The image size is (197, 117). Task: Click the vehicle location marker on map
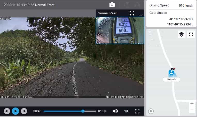coord(171,72)
